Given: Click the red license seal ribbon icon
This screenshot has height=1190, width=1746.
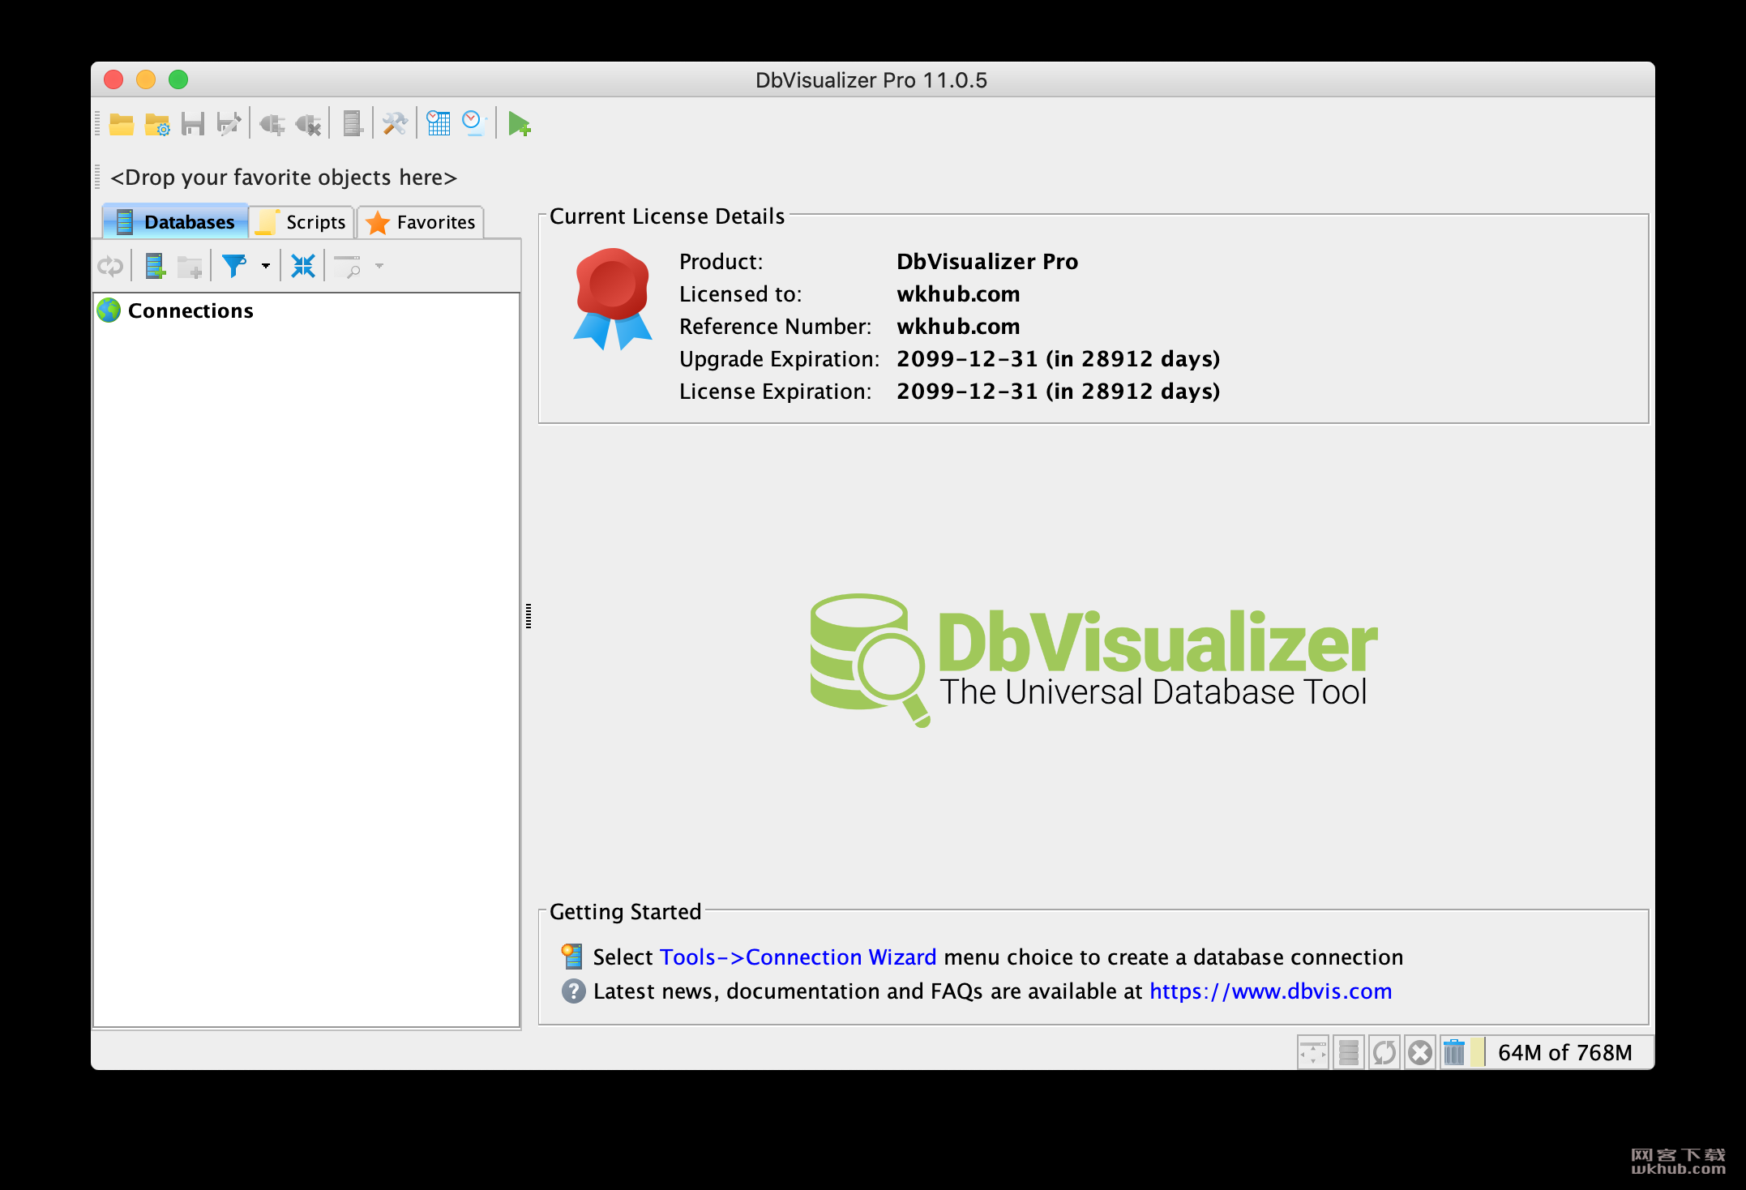Looking at the screenshot, I should 613,299.
